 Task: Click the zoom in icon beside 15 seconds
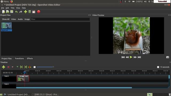tap(158, 67)
